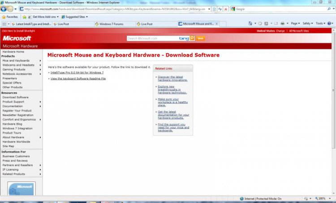The width and height of the screenshot is (336, 203).
Task: Open Get More Add-ons favorites item
Action: tap(43, 17)
